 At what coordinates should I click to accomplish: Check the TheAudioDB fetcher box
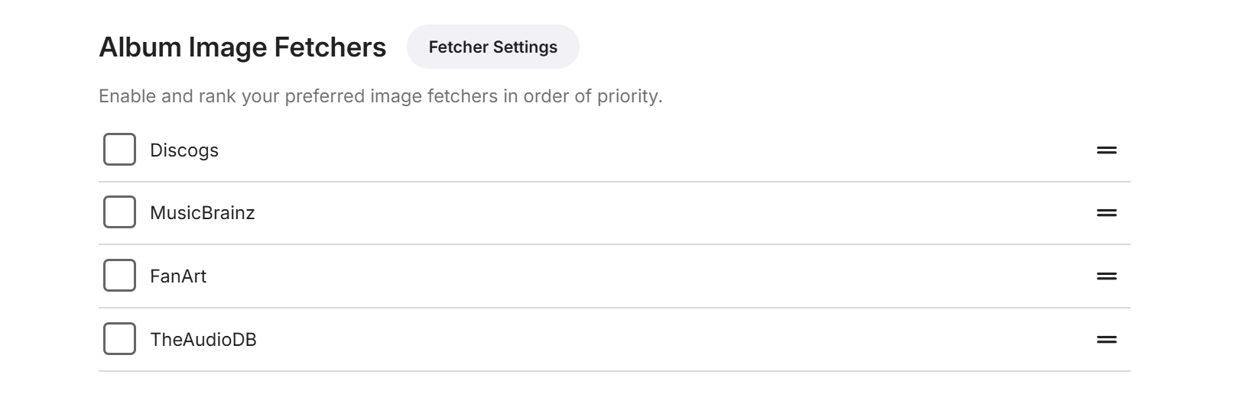(119, 339)
